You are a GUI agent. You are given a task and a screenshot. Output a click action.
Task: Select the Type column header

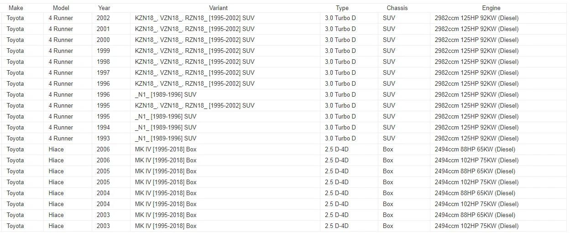pyautogui.click(x=342, y=8)
